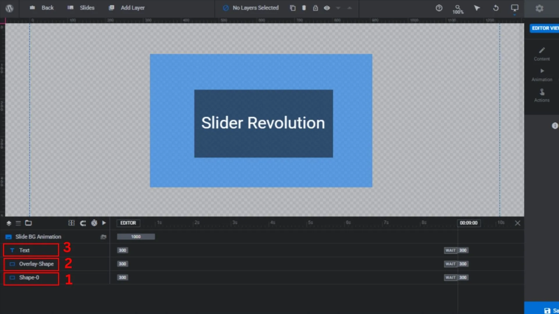Click the undo history icon
Screen dimensions: 559x314
click(x=496, y=8)
